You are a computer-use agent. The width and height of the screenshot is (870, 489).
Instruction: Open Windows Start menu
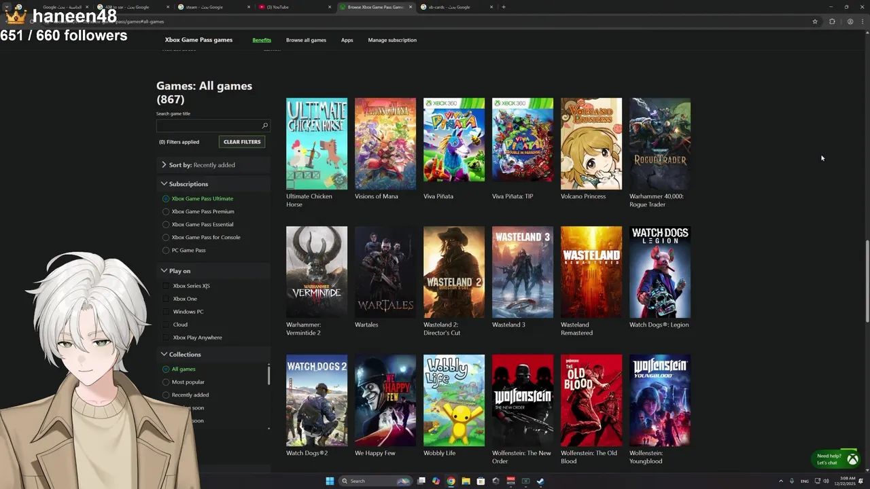pos(330,481)
